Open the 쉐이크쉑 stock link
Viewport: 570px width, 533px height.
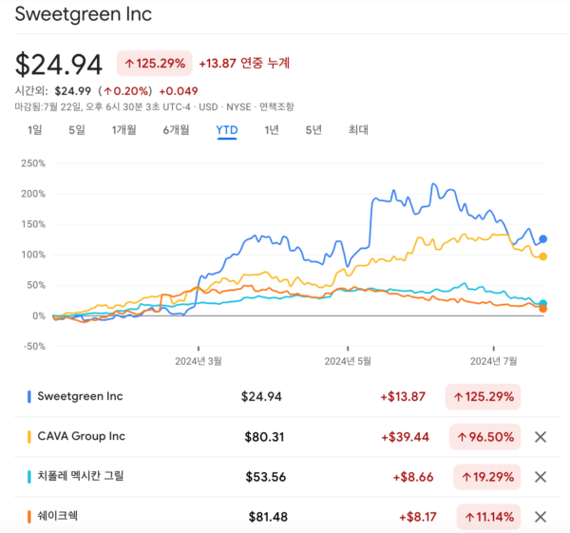[56, 516]
